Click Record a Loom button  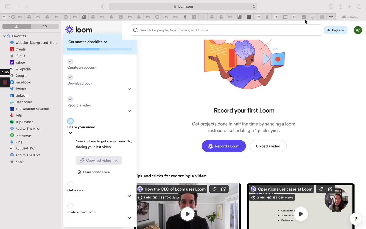(224, 146)
